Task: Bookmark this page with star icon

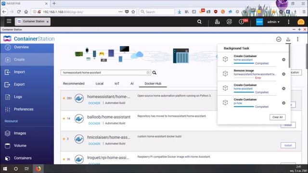Action: coord(133,12)
